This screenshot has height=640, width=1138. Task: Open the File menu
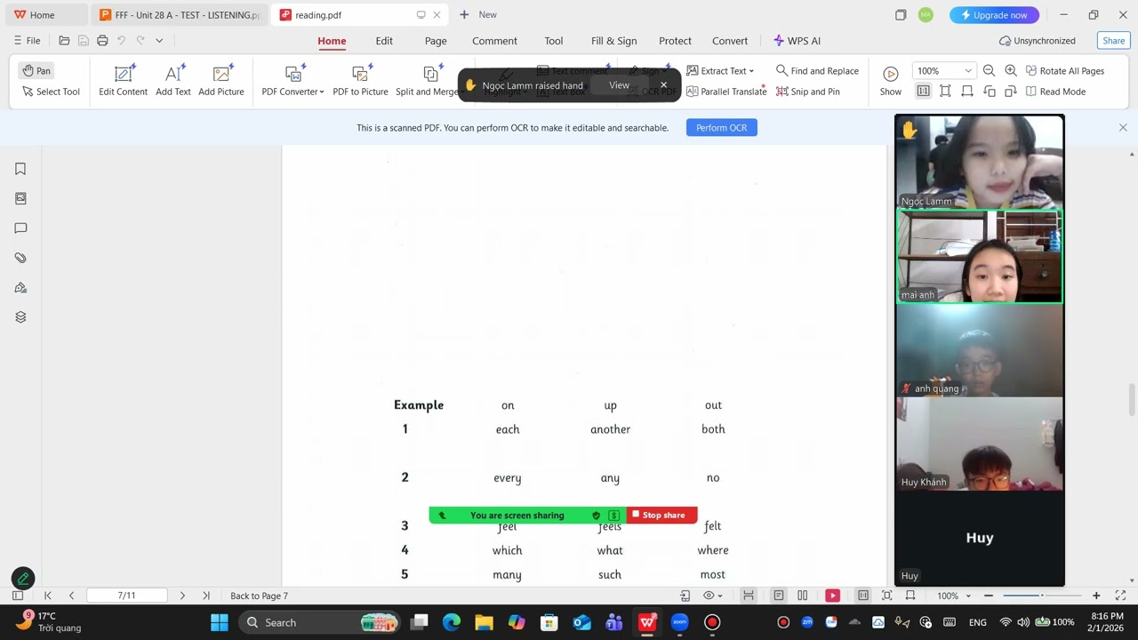pyautogui.click(x=27, y=41)
